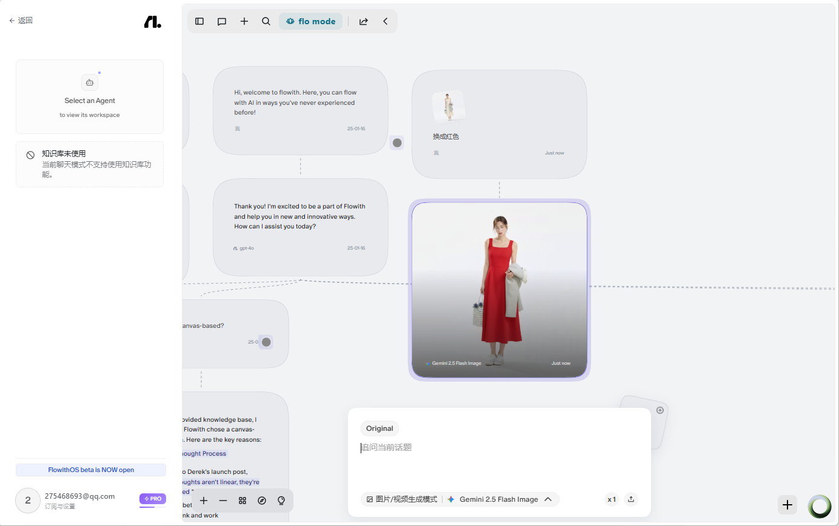Collapse the top toolbar with left chevron

click(x=386, y=21)
